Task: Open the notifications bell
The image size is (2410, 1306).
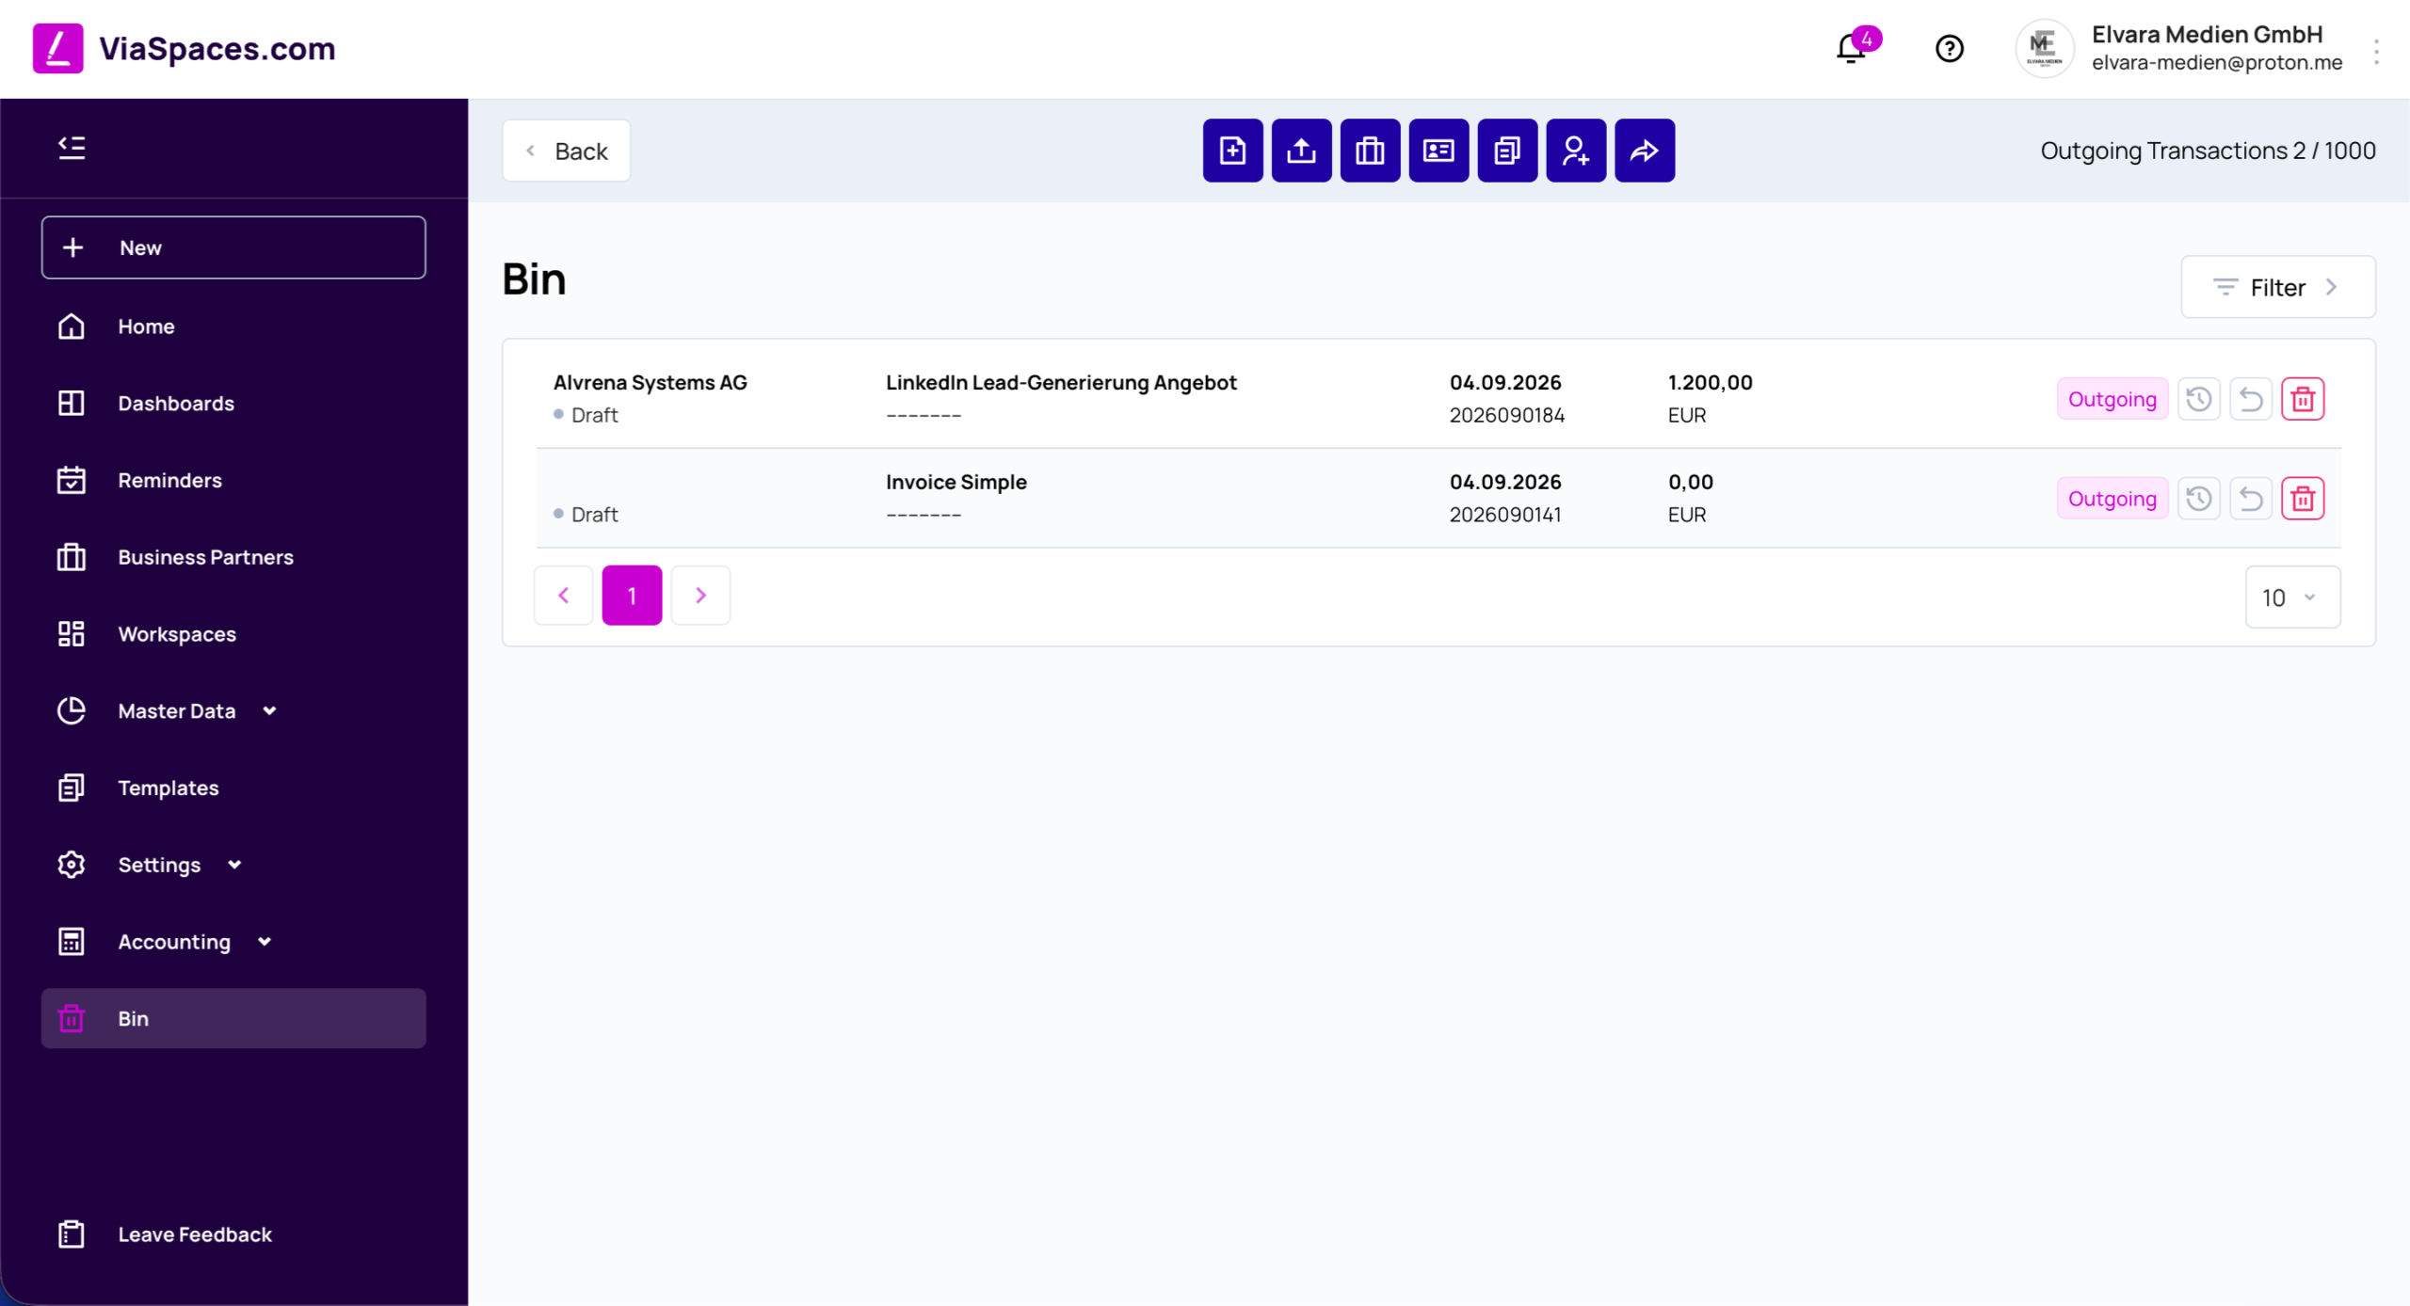Action: pyautogui.click(x=1851, y=48)
